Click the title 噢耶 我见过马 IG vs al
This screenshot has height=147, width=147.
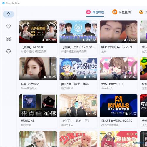coord(117,47)
